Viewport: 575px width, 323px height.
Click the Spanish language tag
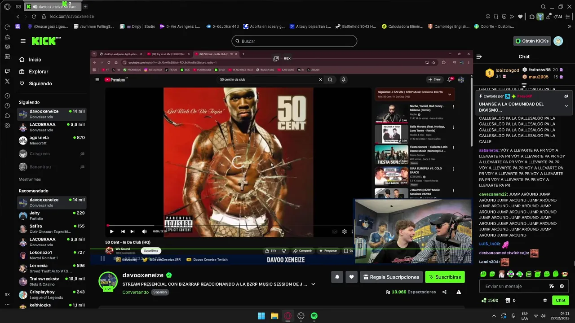160,292
